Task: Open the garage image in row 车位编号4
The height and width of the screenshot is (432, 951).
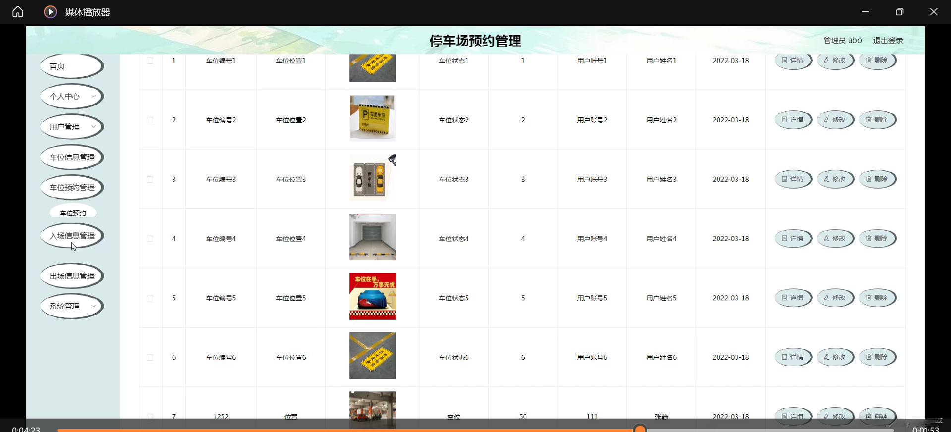Action: tap(373, 237)
